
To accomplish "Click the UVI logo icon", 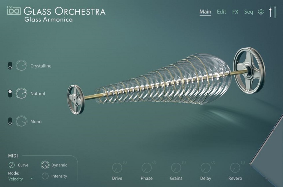I will click(x=14, y=11).
